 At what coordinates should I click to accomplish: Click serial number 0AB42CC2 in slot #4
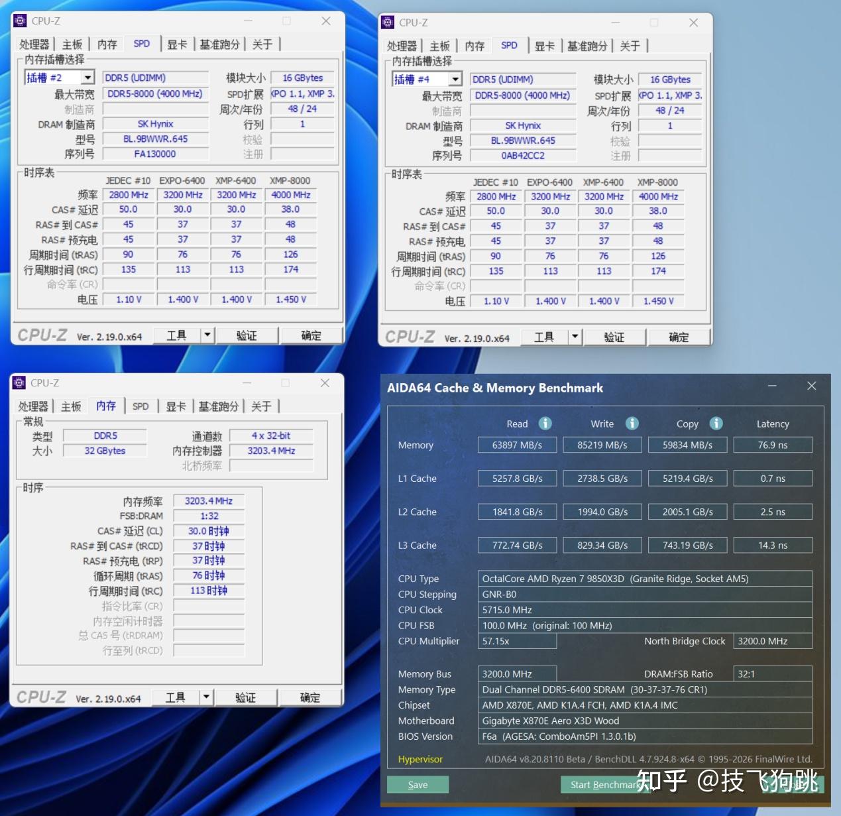point(523,156)
